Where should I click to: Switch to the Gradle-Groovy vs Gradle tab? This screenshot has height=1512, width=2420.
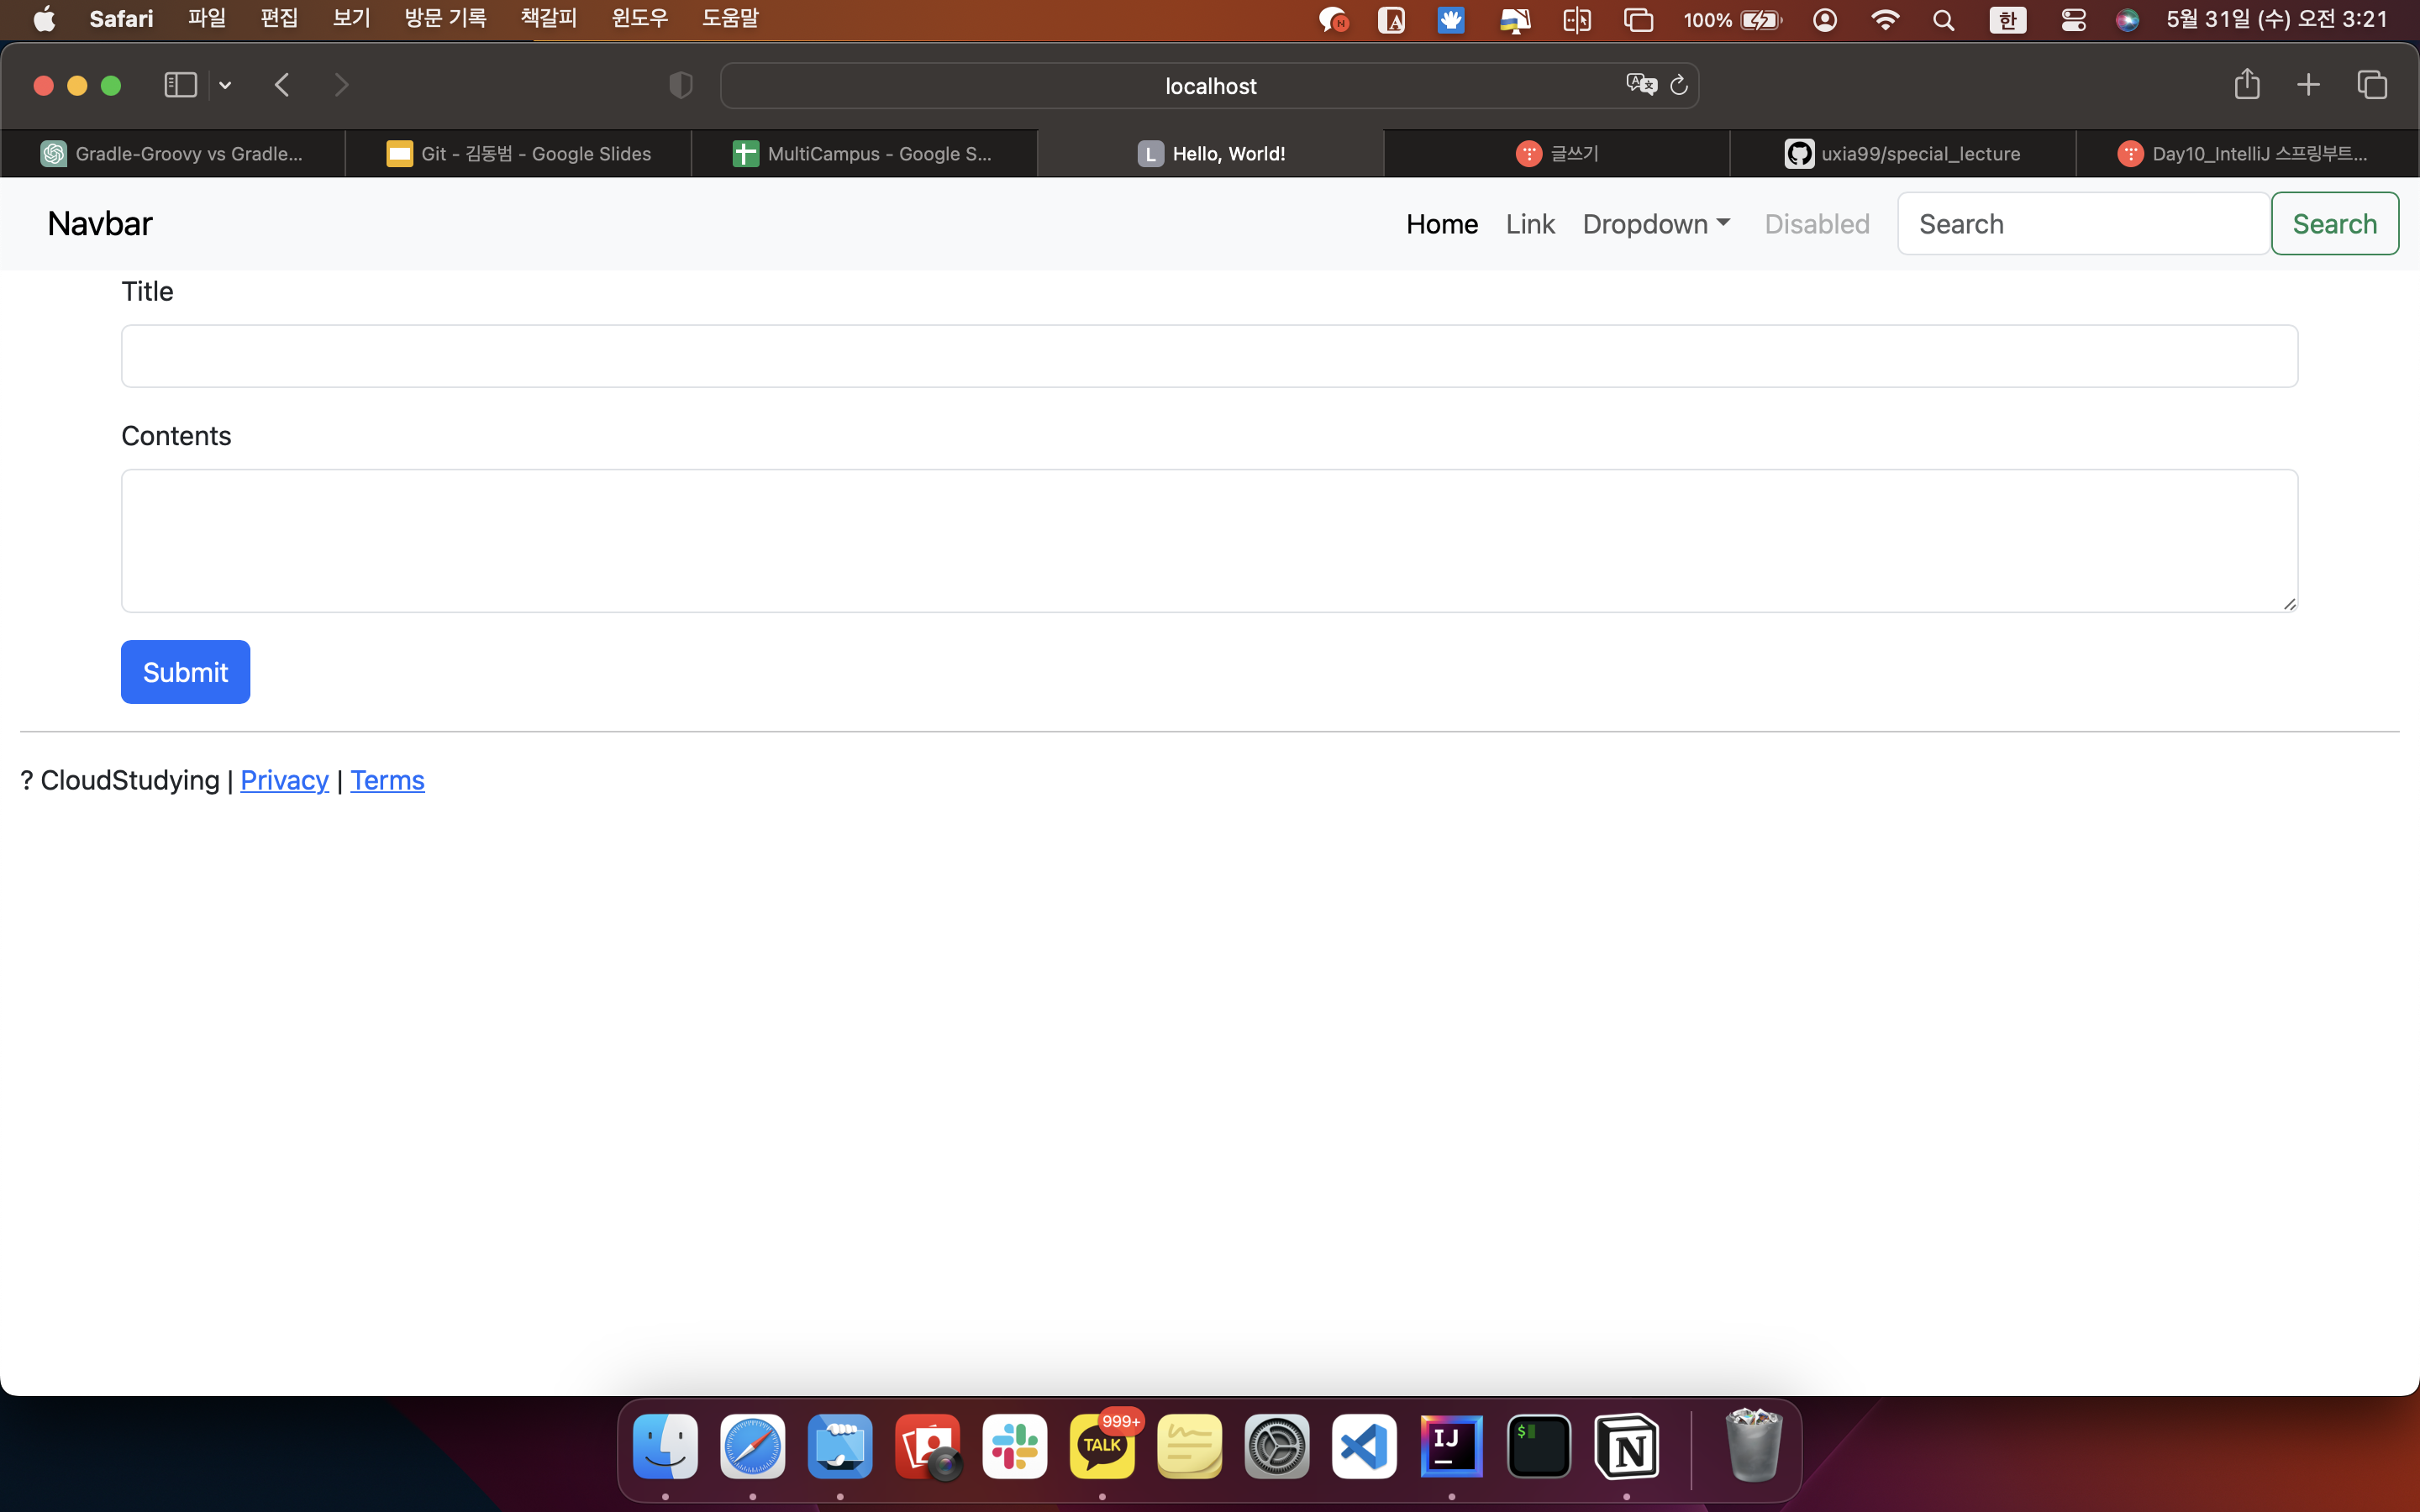coord(173,153)
